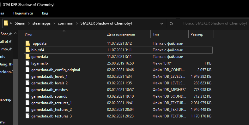Click the sidebar vertical scrollbar
The image size is (249, 125).
(x=15, y=92)
